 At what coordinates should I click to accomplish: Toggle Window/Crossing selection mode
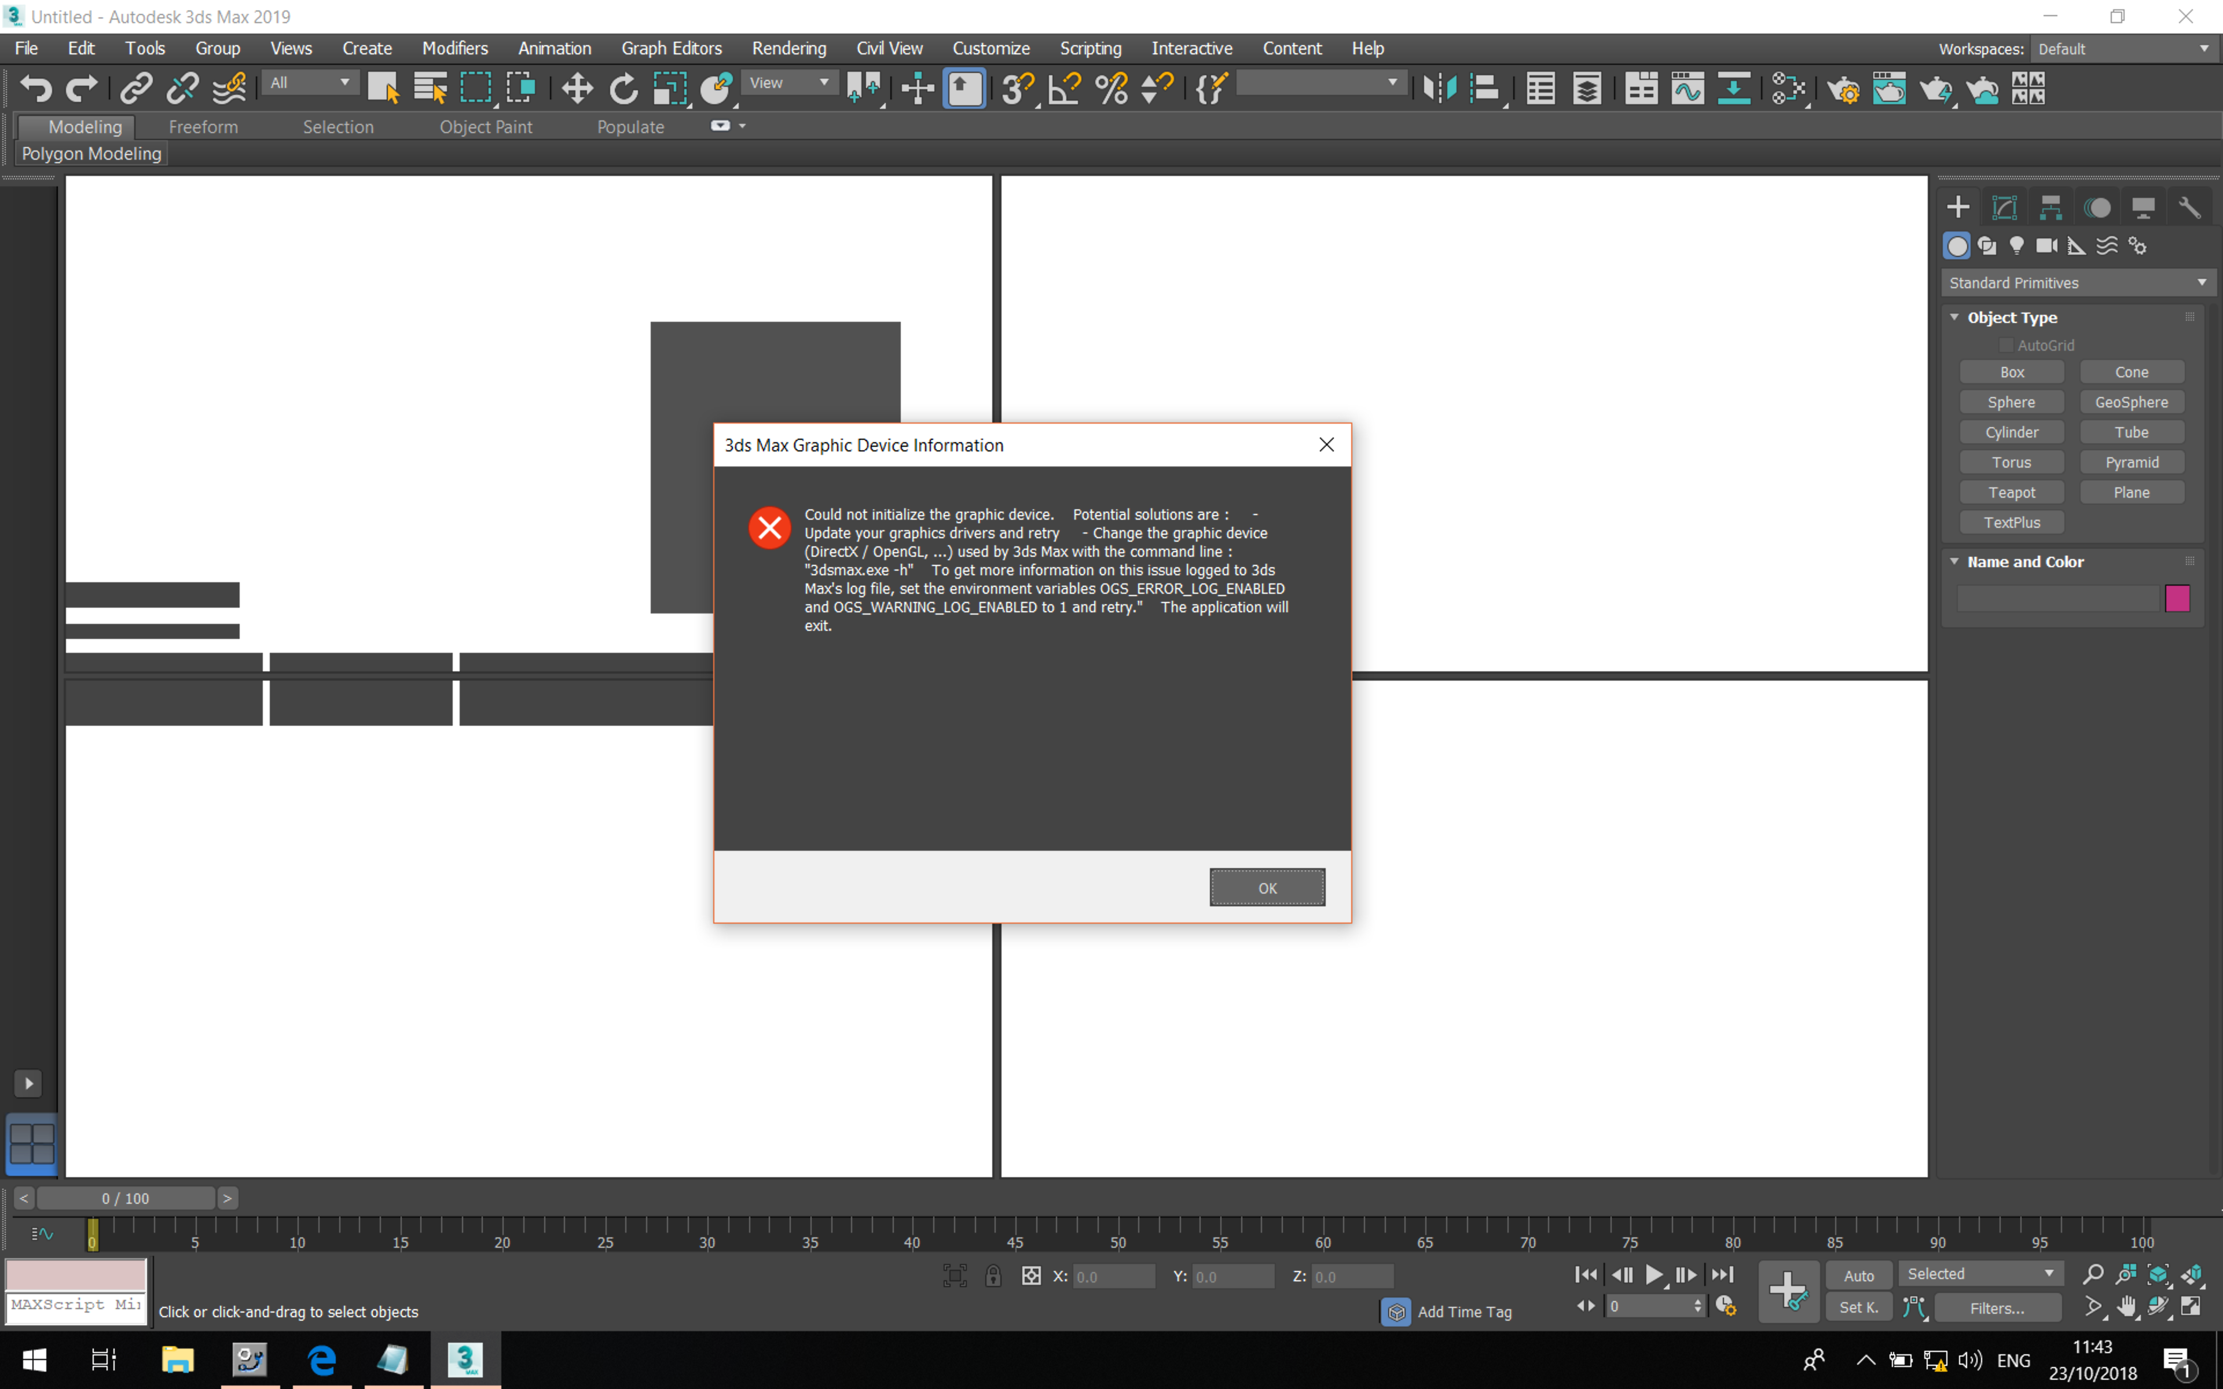tap(521, 88)
